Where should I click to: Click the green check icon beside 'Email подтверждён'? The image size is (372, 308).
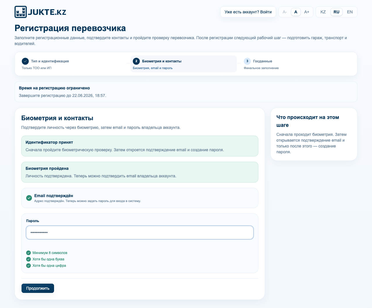(29, 198)
